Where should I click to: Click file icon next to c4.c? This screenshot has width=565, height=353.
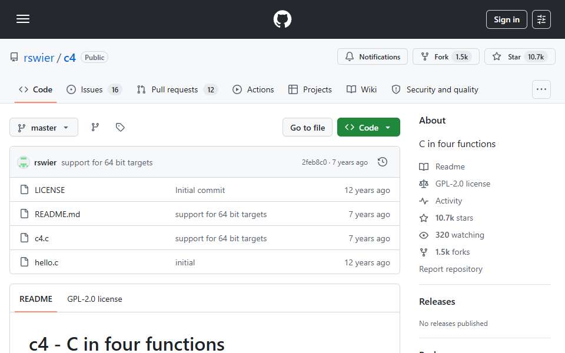[25, 238]
